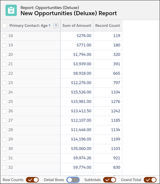This screenshot has width=160, height=184.
Task: Check the row checkbox for age 27
Action: click(x=4, y=121)
